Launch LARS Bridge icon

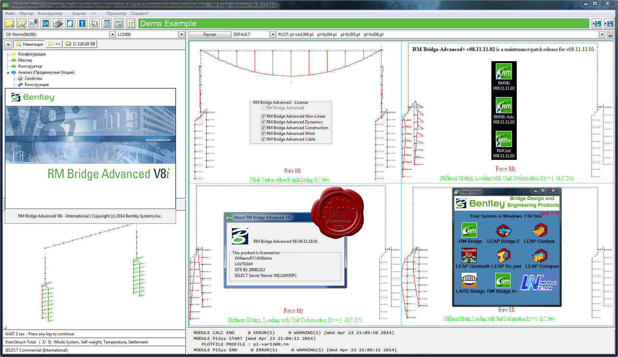[x=469, y=281]
